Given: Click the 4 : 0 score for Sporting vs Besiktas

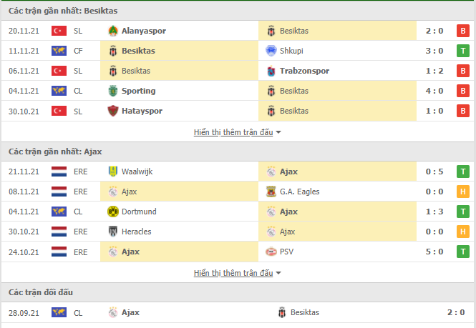Looking at the screenshot, I should (x=434, y=91).
